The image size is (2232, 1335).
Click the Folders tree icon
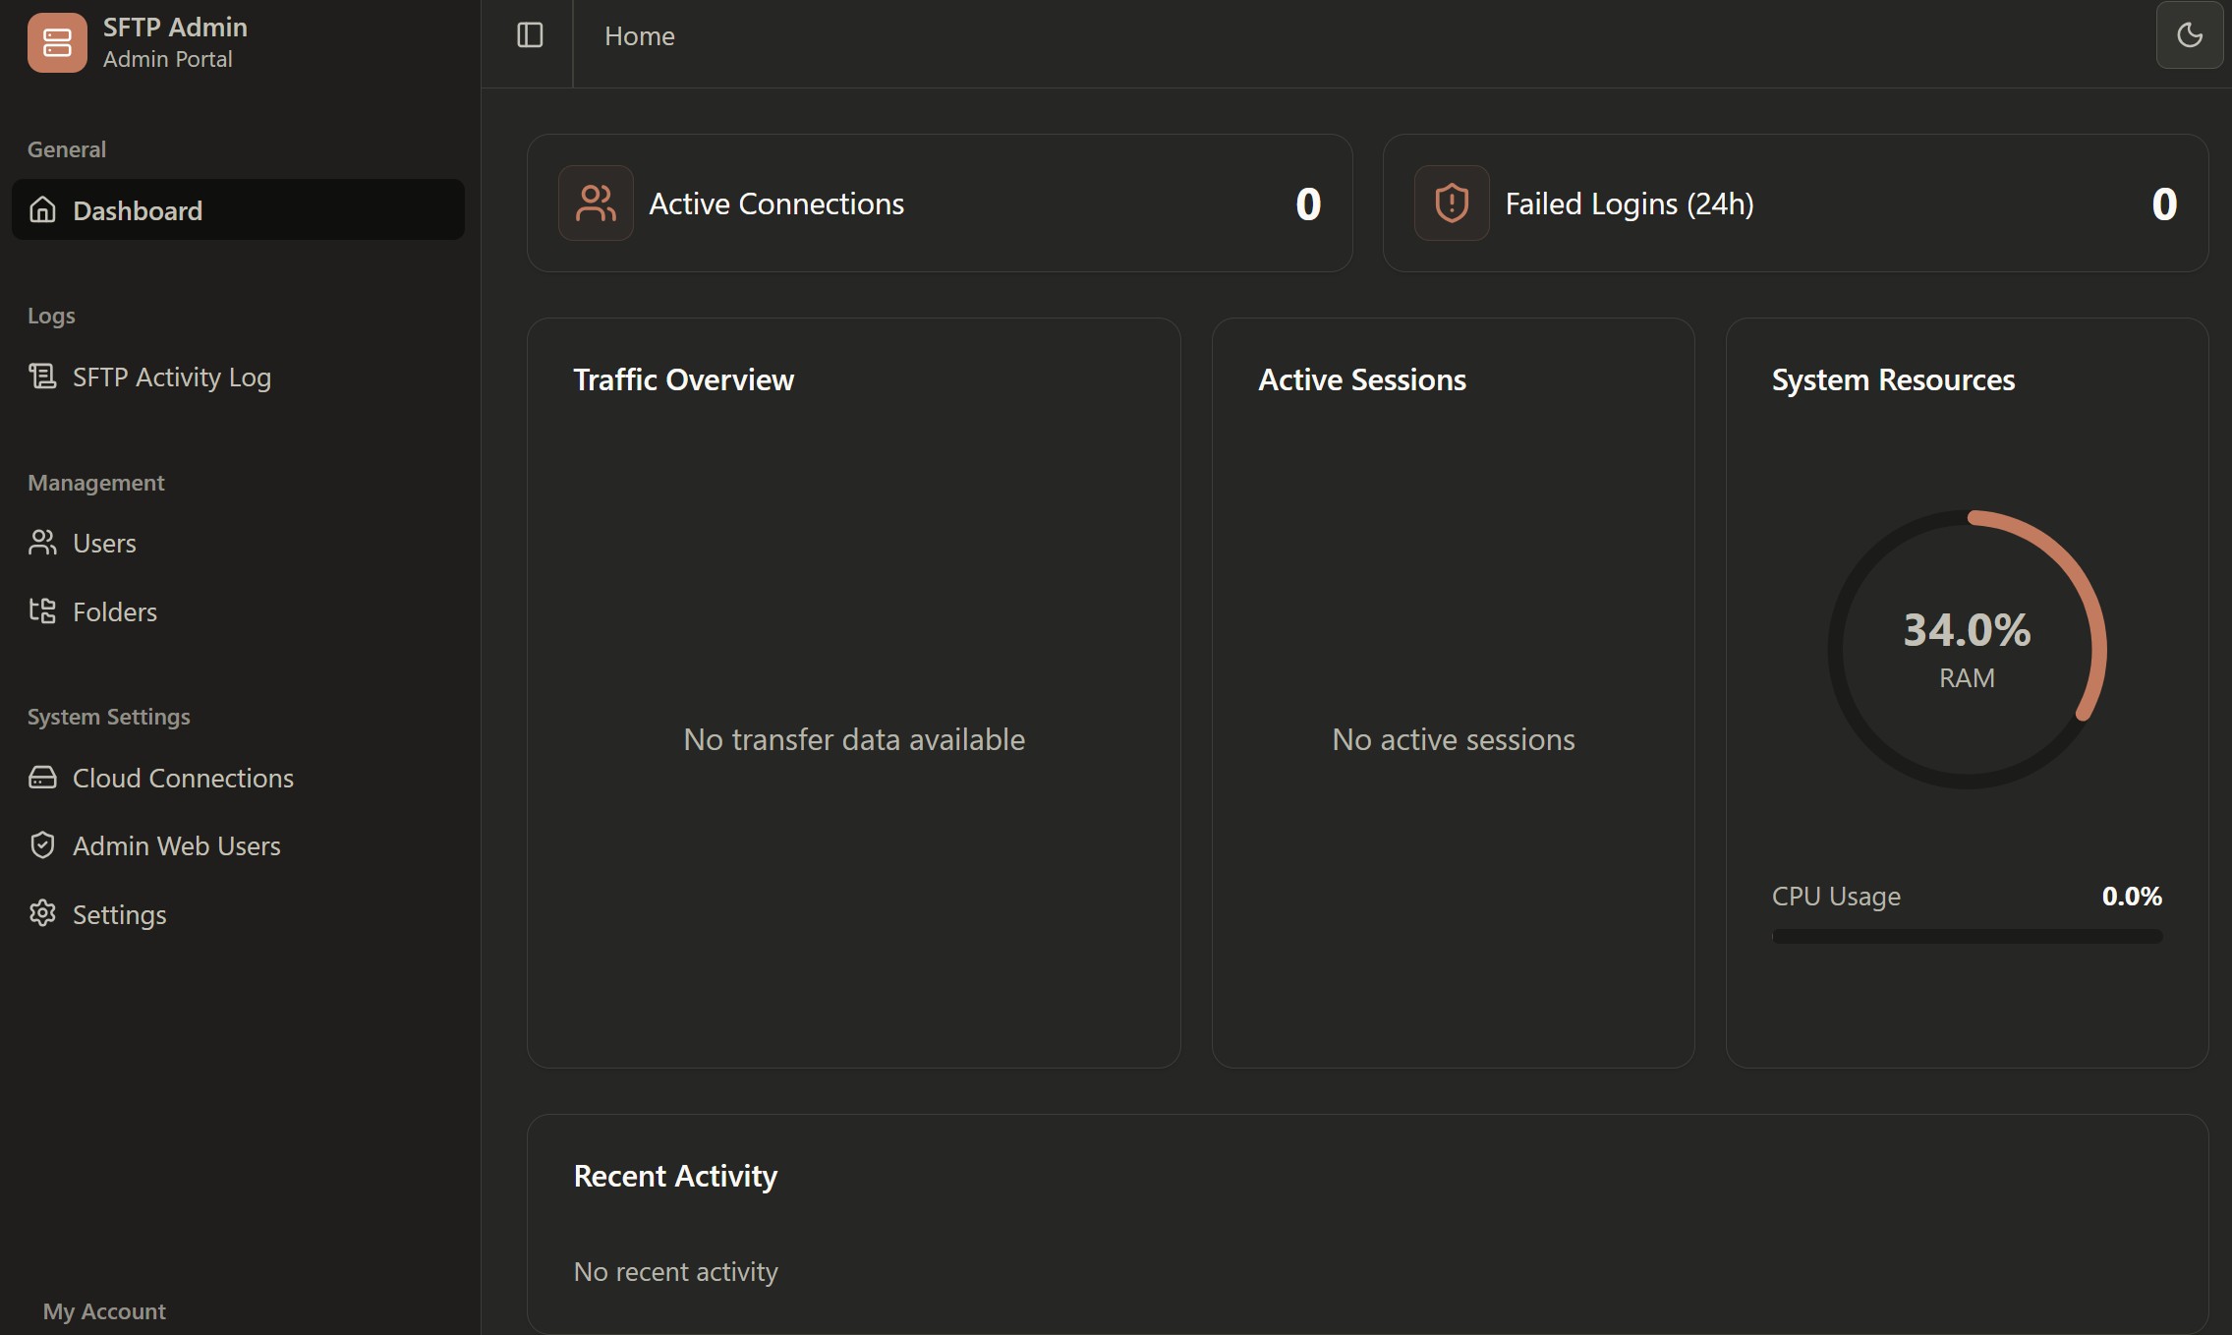point(42,611)
